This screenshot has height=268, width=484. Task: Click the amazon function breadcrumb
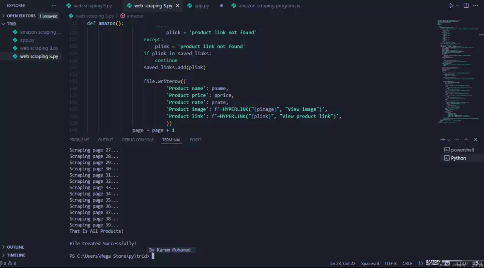[135, 16]
